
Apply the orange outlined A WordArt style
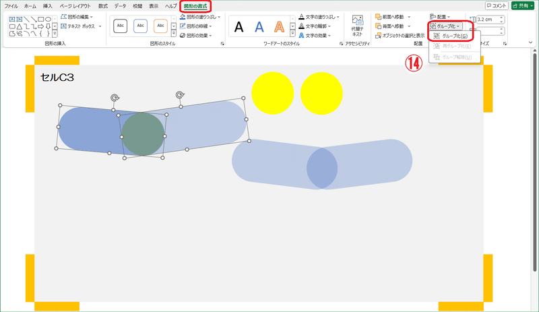[279, 26]
